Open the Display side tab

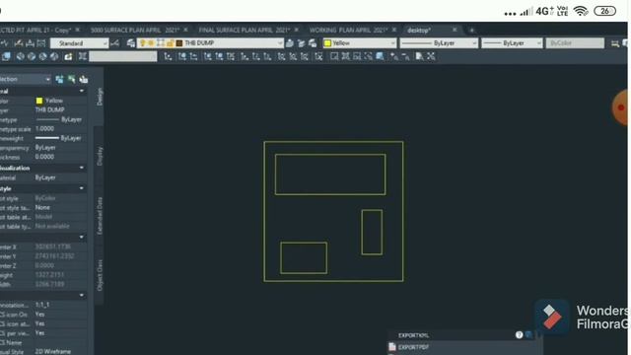[100, 156]
